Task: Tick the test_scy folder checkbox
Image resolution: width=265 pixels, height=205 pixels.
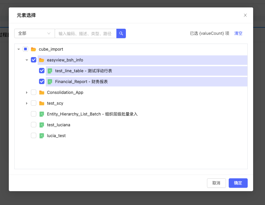Action: pyautogui.click(x=34, y=103)
